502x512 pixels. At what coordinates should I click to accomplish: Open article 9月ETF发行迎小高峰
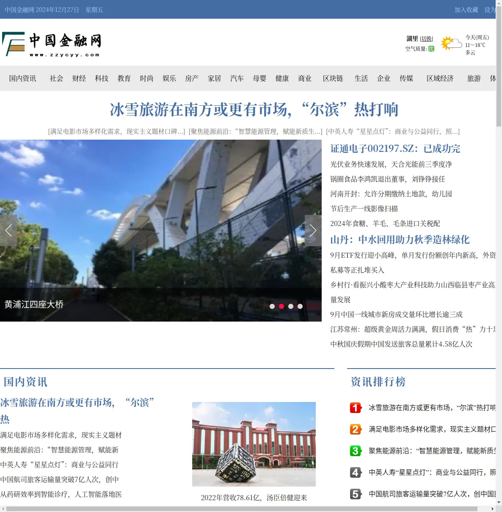click(x=413, y=262)
